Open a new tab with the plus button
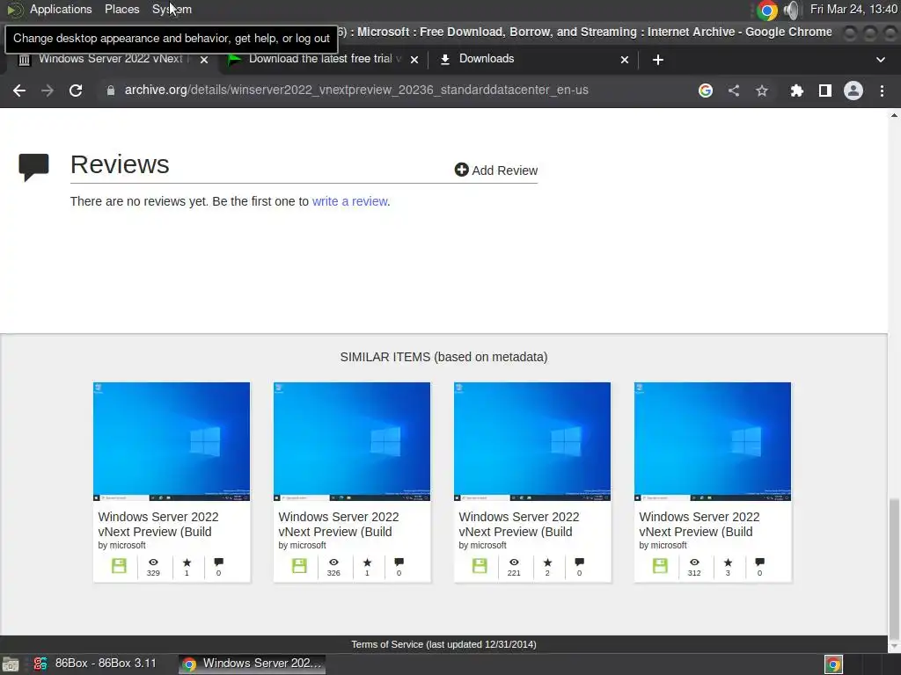901x675 pixels. pos(658,60)
